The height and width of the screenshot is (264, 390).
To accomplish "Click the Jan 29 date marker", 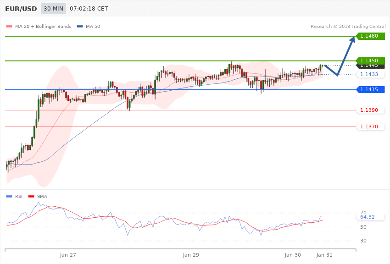I will click(x=191, y=255).
